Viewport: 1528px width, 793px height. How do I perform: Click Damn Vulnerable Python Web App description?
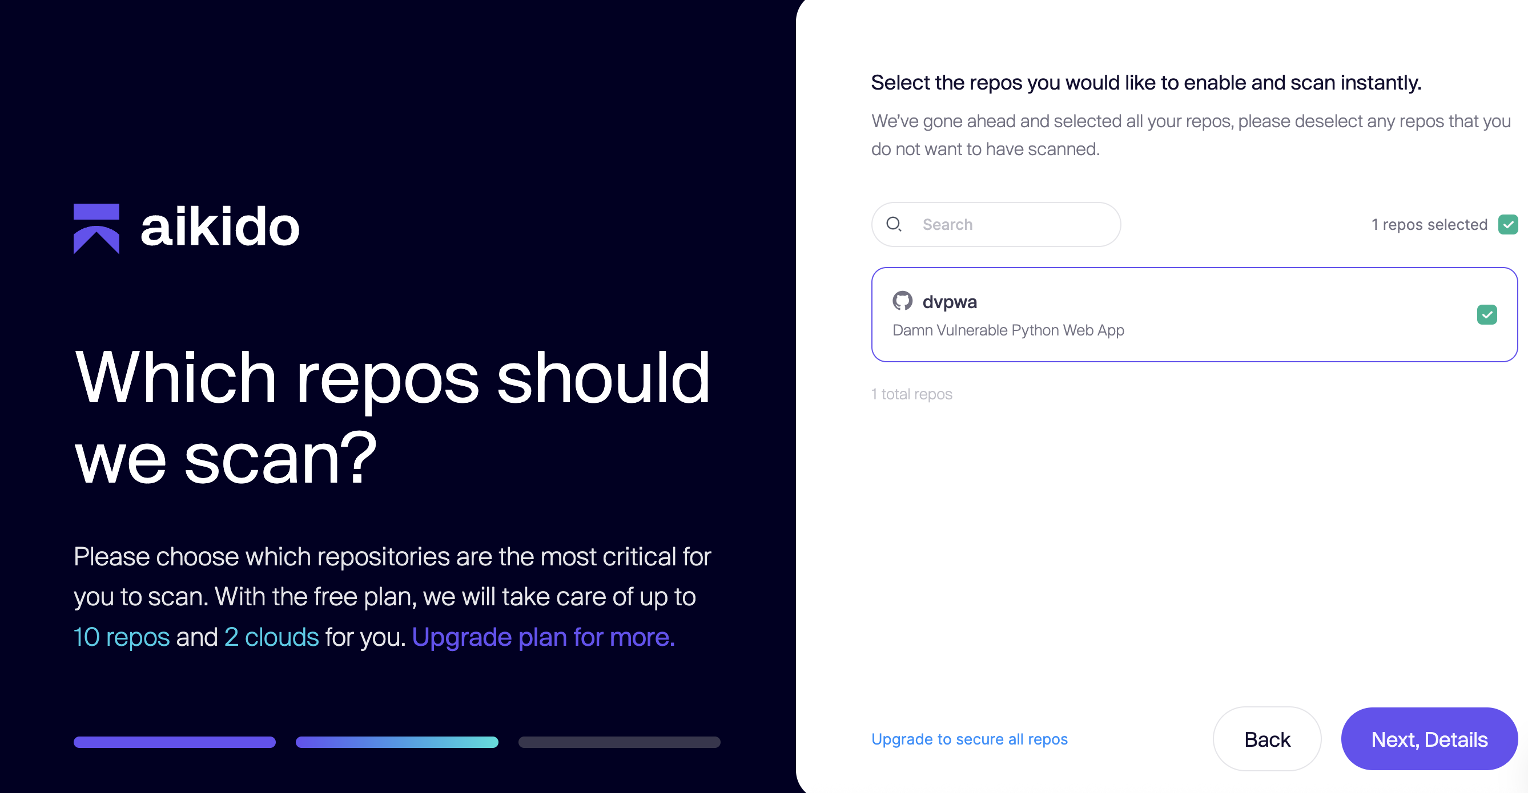pyautogui.click(x=1008, y=330)
